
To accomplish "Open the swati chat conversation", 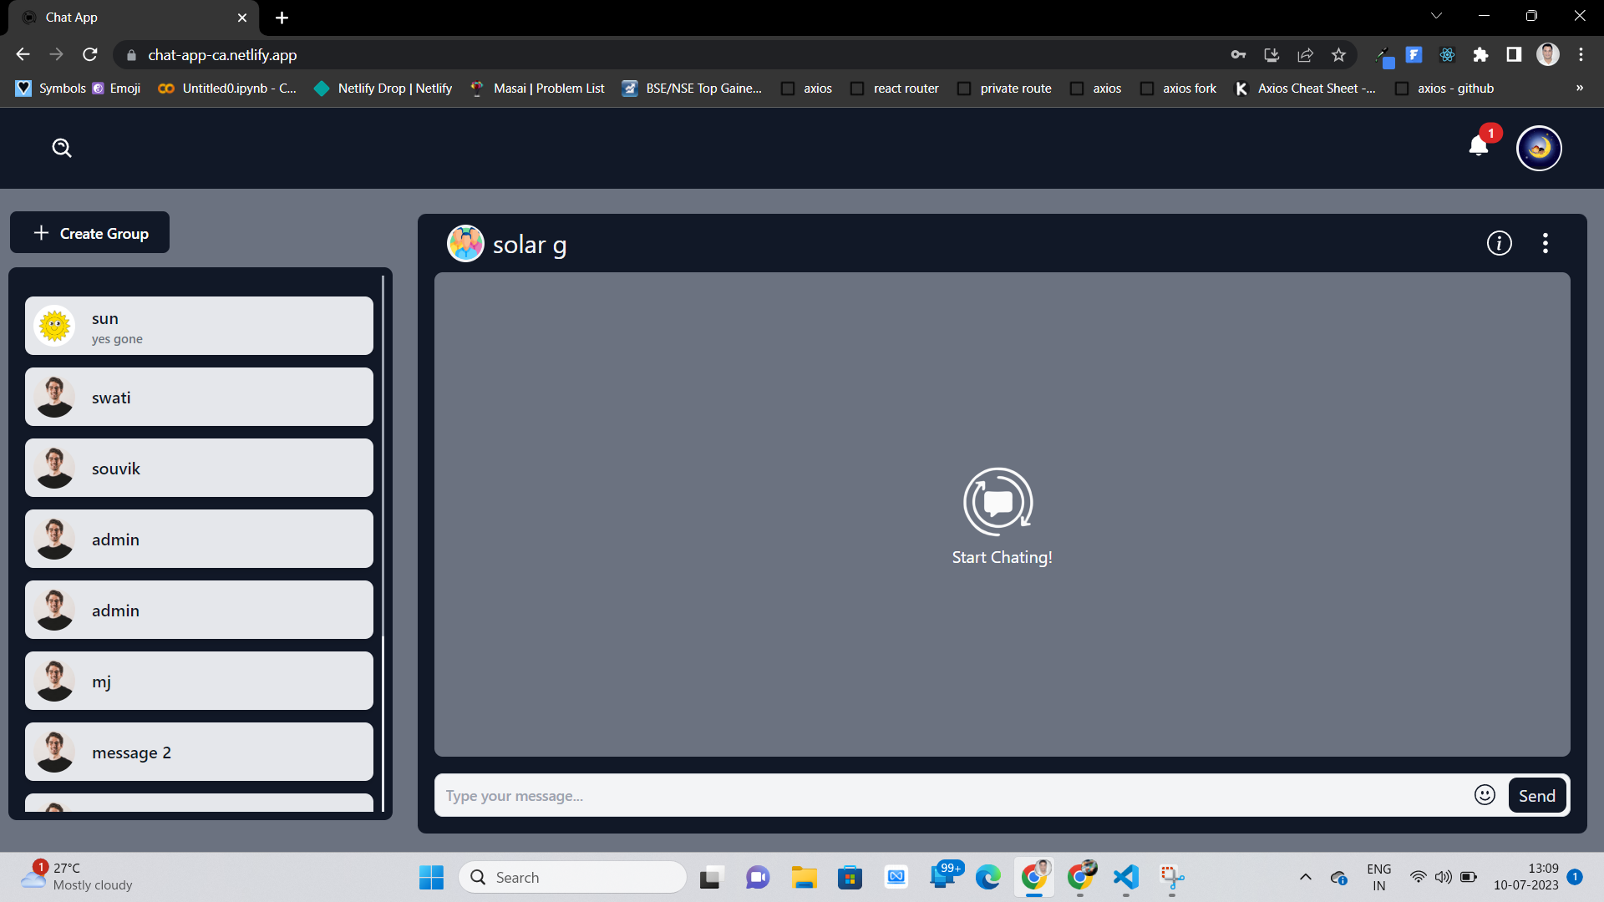I will tap(199, 398).
